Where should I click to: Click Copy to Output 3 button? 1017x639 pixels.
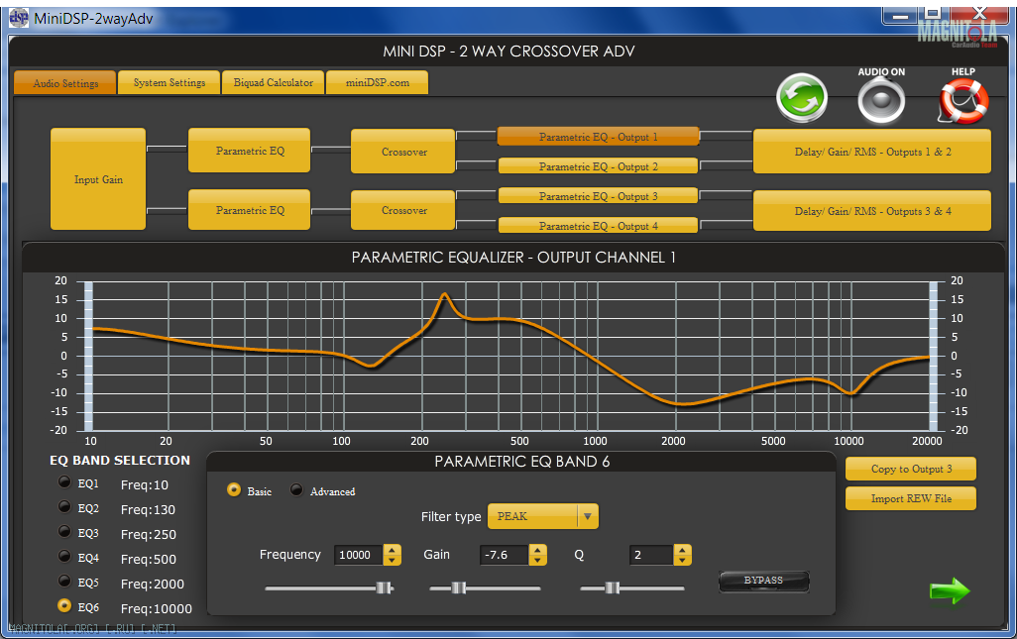[911, 469]
